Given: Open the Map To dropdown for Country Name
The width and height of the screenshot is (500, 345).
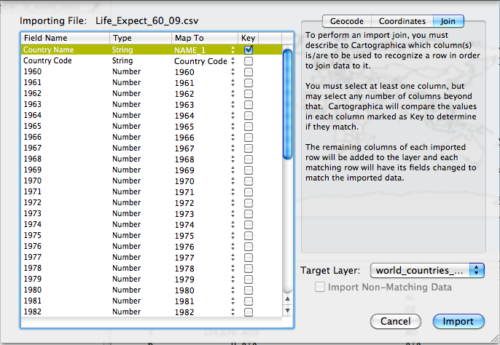Looking at the screenshot, I should pyautogui.click(x=233, y=50).
